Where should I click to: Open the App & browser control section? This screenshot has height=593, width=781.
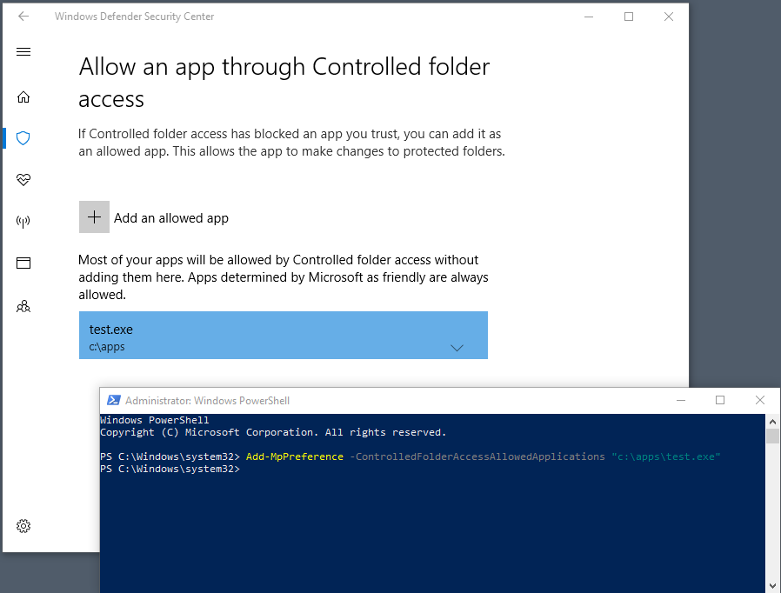23,263
